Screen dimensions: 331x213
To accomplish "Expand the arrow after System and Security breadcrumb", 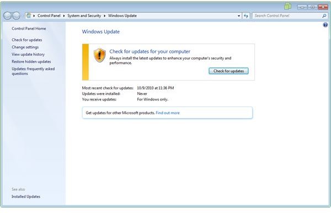I will (x=104, y=16).
